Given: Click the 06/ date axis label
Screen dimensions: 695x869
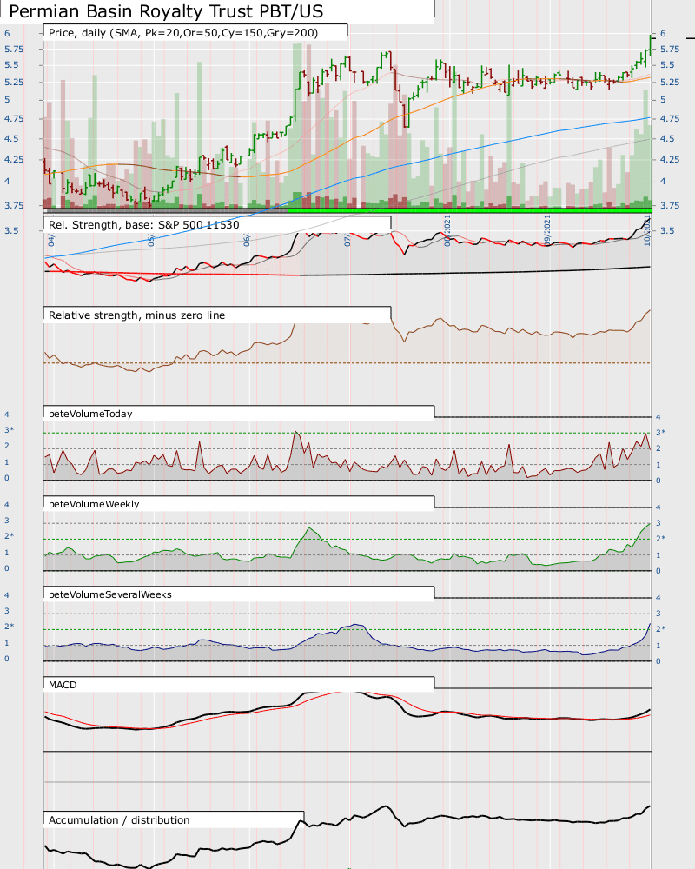Looking at the screenshot, I should pos(248,240).
